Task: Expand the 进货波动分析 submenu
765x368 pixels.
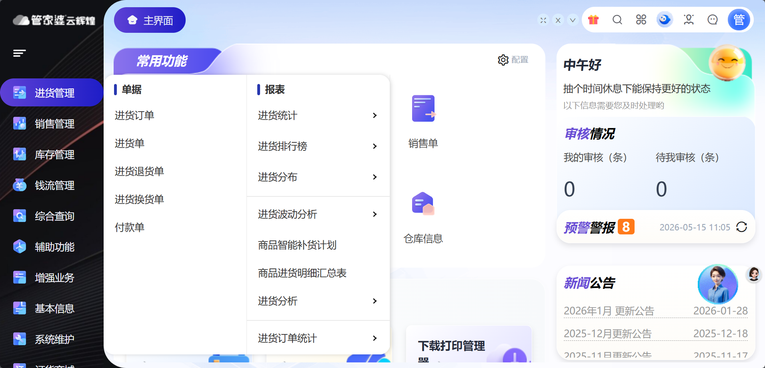Action: pos(318,214)
